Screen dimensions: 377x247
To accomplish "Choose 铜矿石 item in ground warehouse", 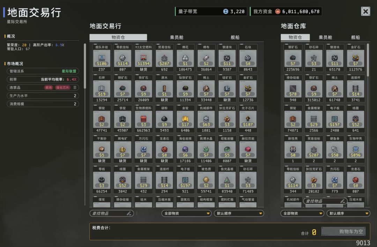I will [293, 58].
